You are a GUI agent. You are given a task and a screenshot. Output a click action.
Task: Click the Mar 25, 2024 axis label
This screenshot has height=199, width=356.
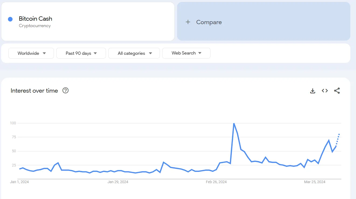314,182
